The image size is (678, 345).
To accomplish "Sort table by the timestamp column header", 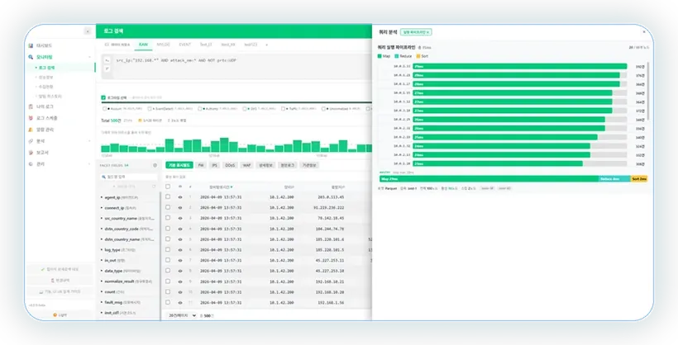I will point(221,187).
